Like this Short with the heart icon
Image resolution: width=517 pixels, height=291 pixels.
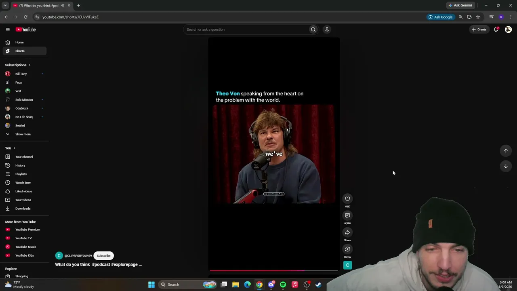pos(347,198)
